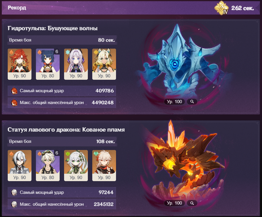Select the lavender-haired Cryo character portrait

point(76,64)
